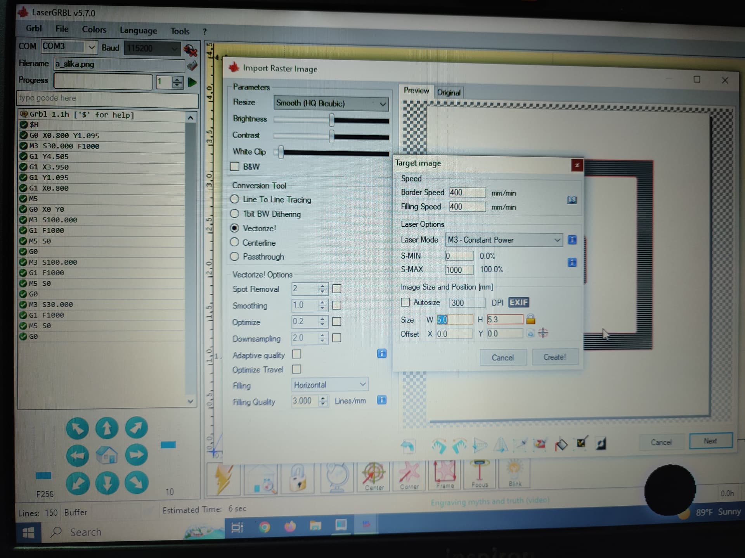Select the Vectorize! radio button
The width and height of the screenshot is (745, 558).
tap(234, 228)
